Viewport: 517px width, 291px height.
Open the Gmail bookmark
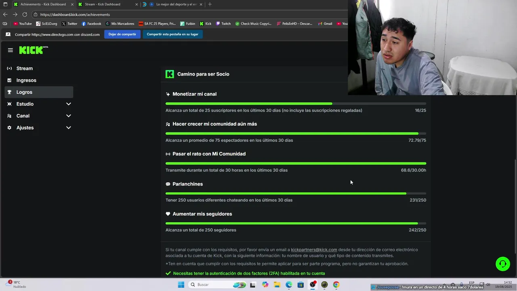[x=325, y=24]
